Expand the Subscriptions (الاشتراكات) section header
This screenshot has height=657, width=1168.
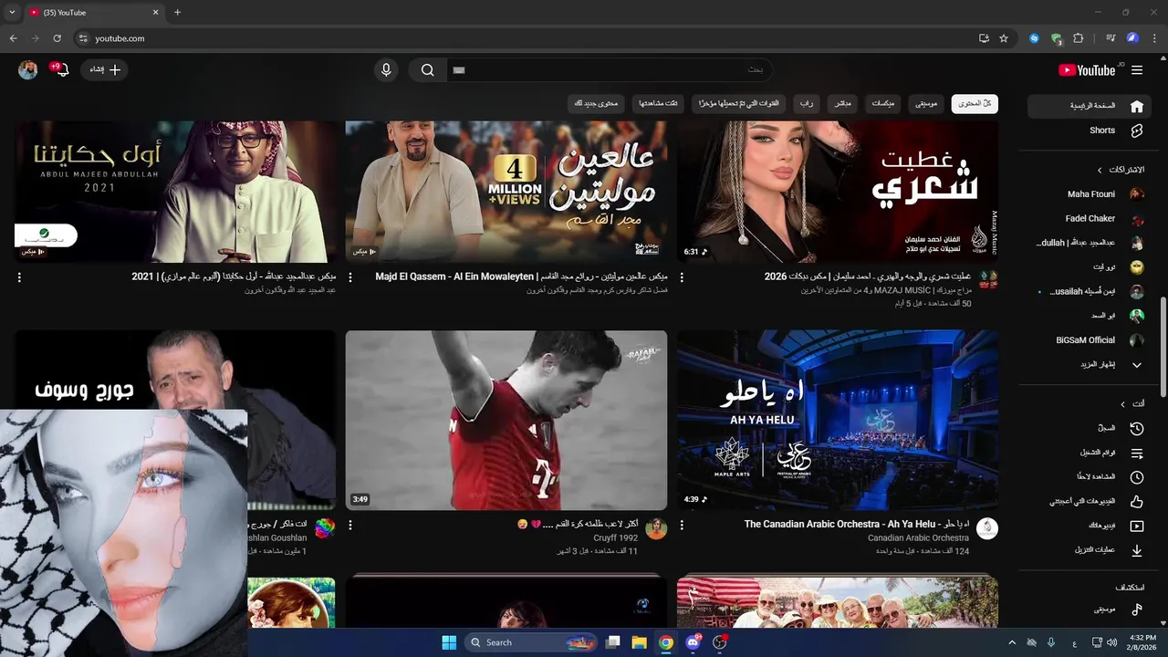[x=1120, y=170]
